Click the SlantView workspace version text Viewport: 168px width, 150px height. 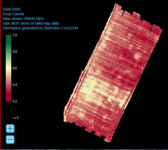pos(41,28)
